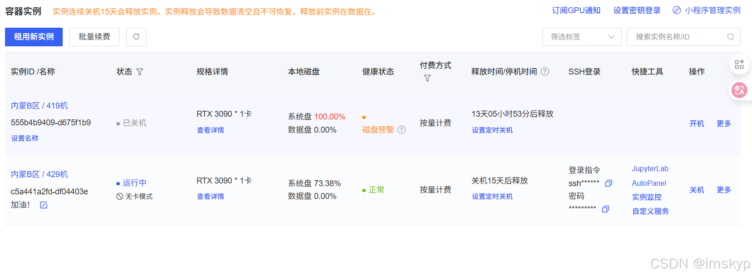
Task: Open the status column filter icon
Action: click(x=140, y=72)
